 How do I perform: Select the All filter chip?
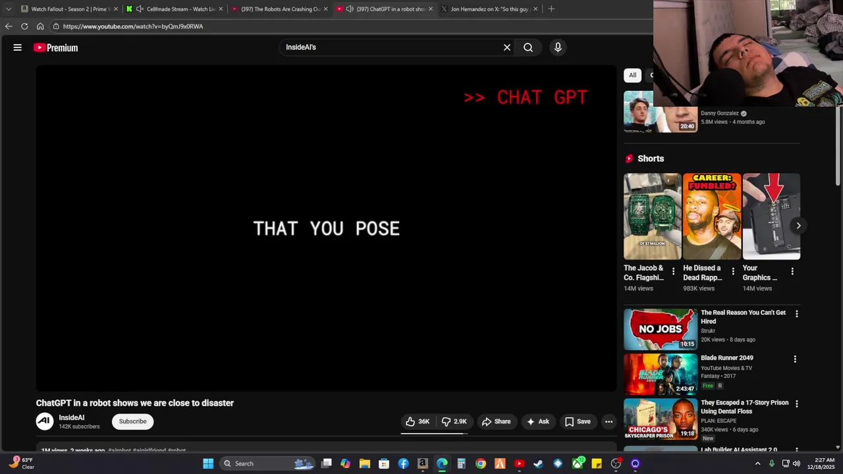(x=632, y=75)
